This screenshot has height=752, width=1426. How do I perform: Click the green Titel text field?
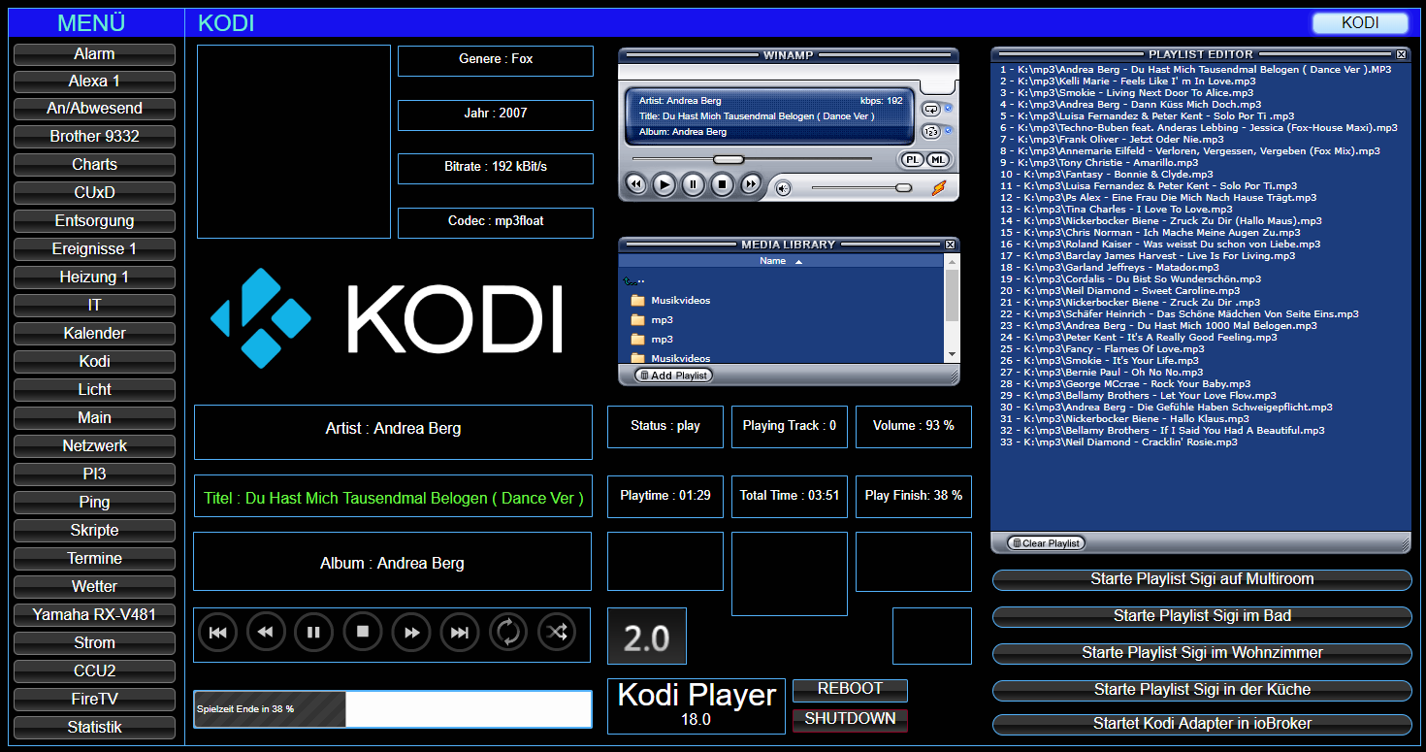tap(393, 499)
